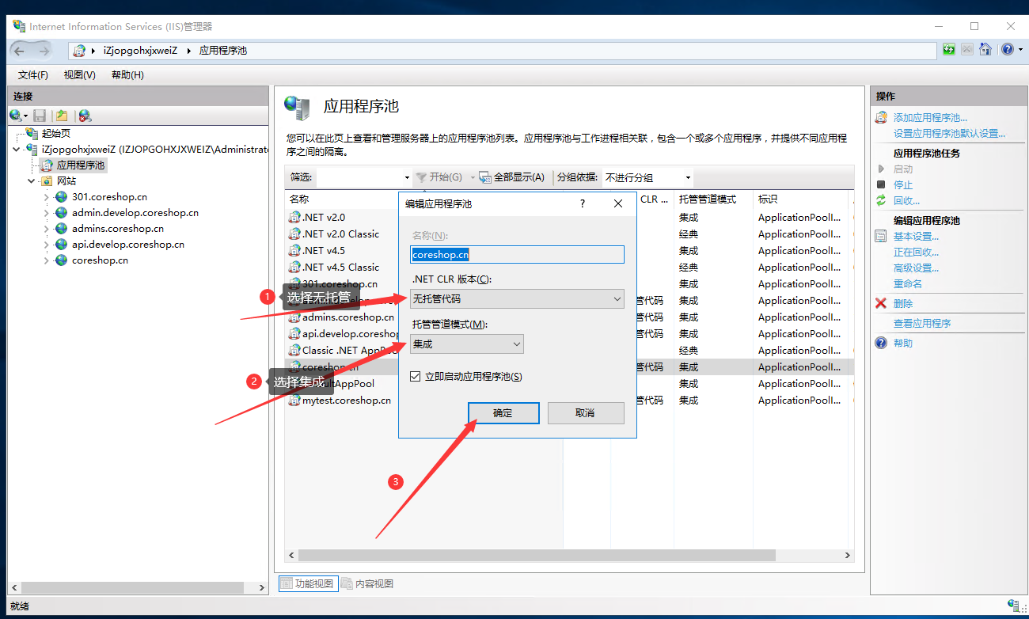Click the up folder icon in Connections toolbar

coord(62,116)
